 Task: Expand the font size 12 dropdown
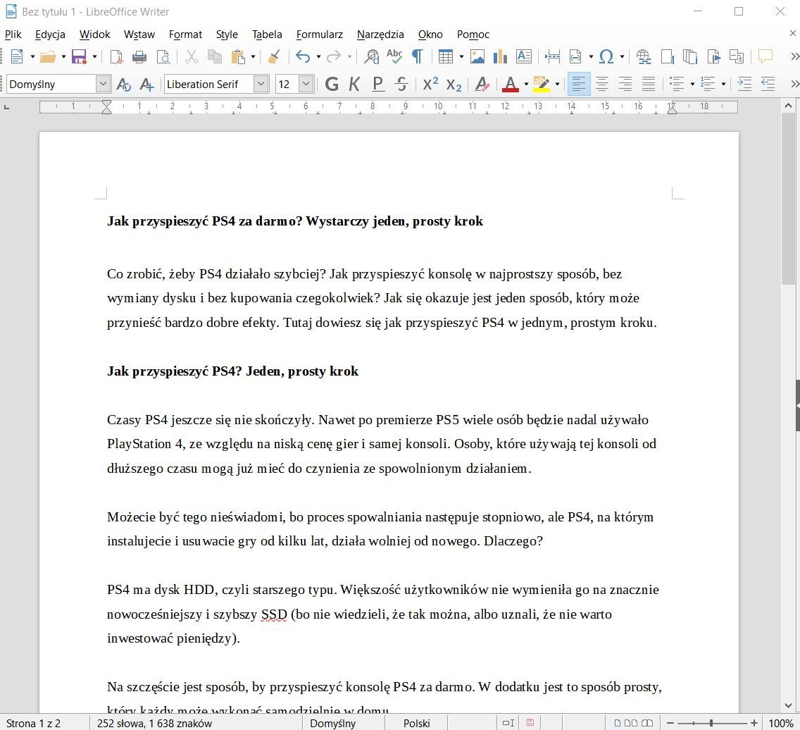pyautogui.click(x=306, y=84)
